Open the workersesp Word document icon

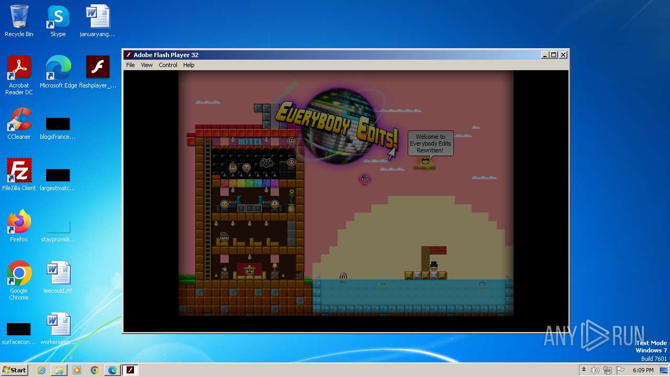tap(58, 329)
